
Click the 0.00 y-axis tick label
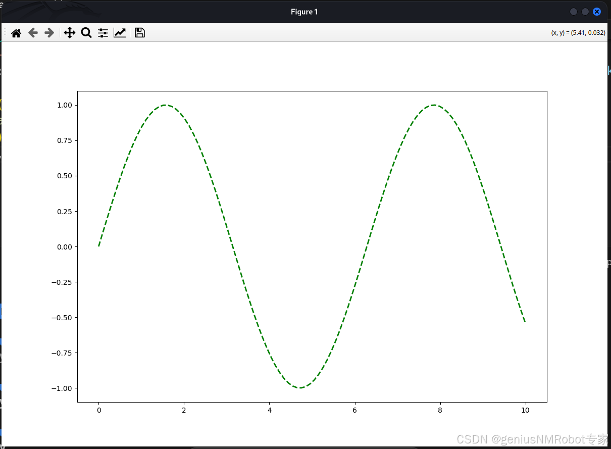click(66, 246)
